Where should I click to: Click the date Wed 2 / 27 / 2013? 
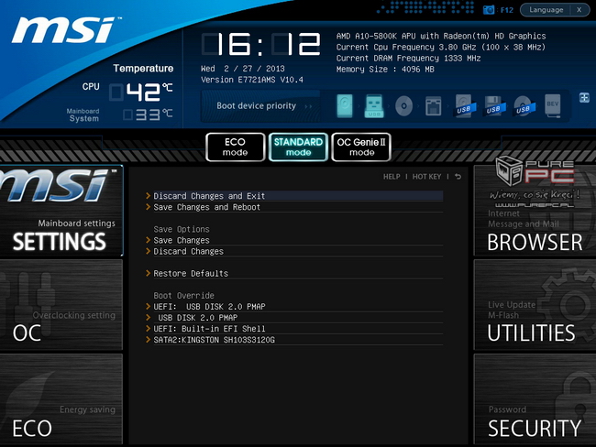[x=242, y=69]
